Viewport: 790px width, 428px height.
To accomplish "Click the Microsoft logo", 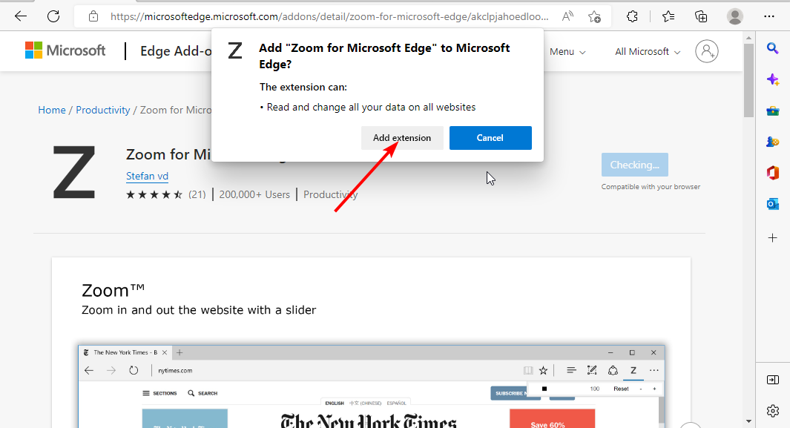I will [x=65, y=50].
